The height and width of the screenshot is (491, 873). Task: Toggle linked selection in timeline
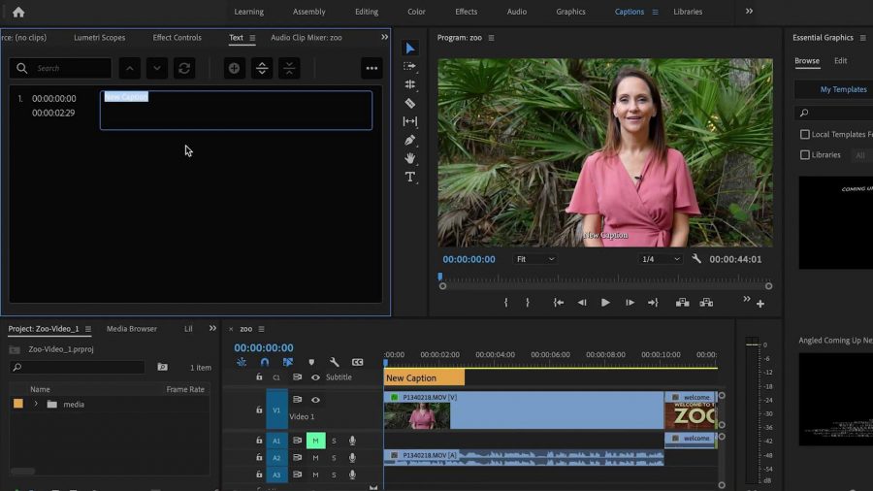click(288, 362)
